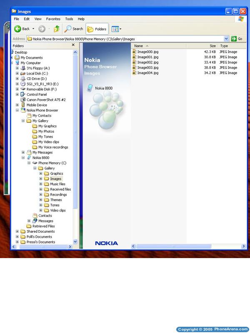Click the folder tree vertical scrollbar down arrow
Screen dimensions: 250x333
[x=75, y=242]
